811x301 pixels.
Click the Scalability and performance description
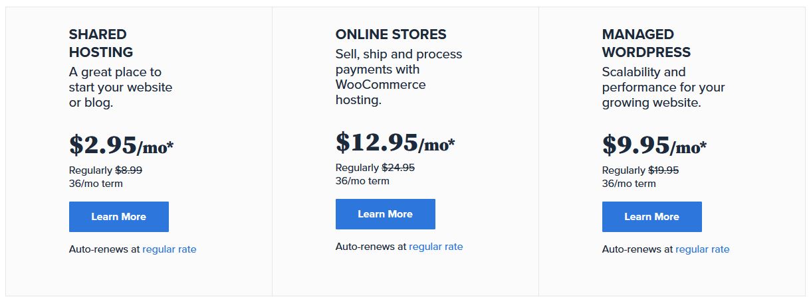[x=663, y=87]
